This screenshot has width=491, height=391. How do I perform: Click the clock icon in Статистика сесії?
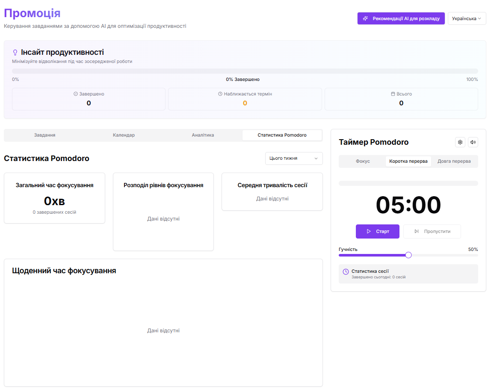346,272
